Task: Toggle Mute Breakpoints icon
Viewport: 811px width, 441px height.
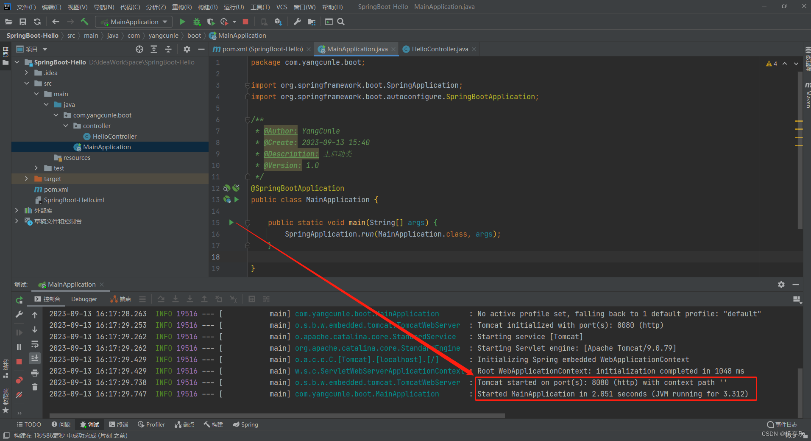Action: pyautogui.click(x=19, y=395)
